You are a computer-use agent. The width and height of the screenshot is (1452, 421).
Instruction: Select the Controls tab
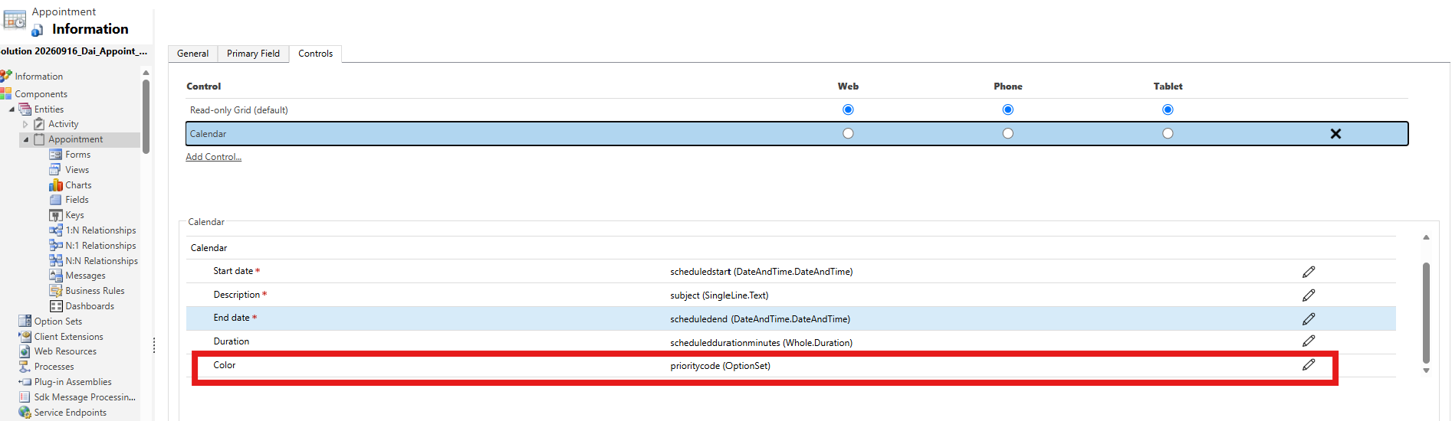click(315, 54)
